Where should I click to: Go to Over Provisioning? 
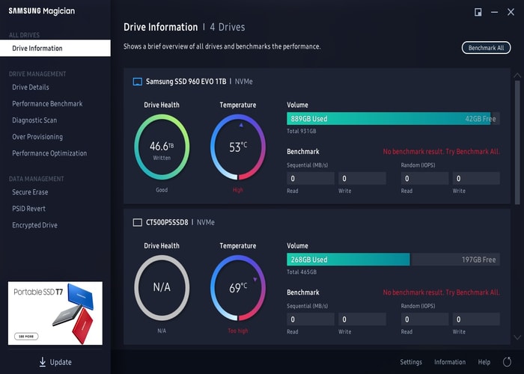(37, 137)
